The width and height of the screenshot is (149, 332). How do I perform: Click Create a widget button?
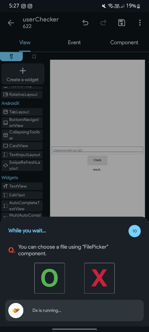pyautogui.click(x=23, y=74)
